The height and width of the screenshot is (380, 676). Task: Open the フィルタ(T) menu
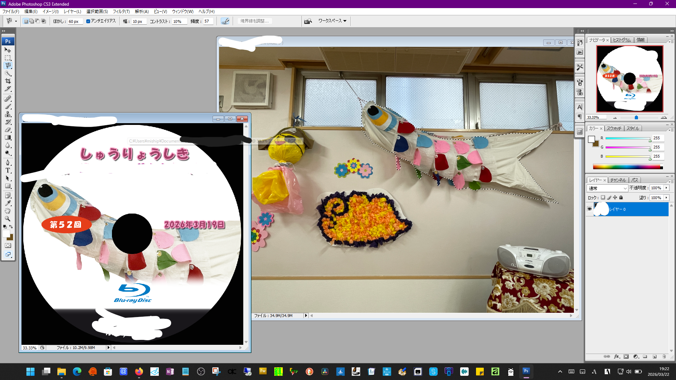click(x=121, y=12)
